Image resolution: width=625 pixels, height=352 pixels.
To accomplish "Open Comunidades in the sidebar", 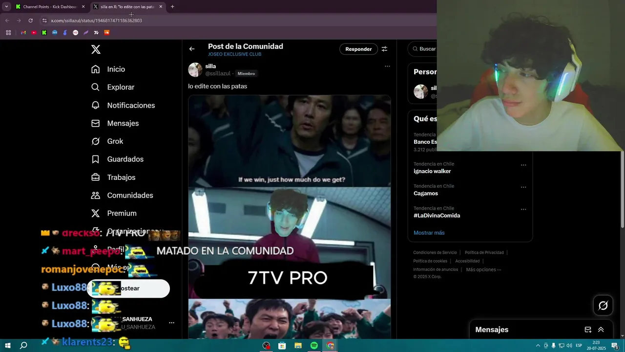I will tap(122, 196).
